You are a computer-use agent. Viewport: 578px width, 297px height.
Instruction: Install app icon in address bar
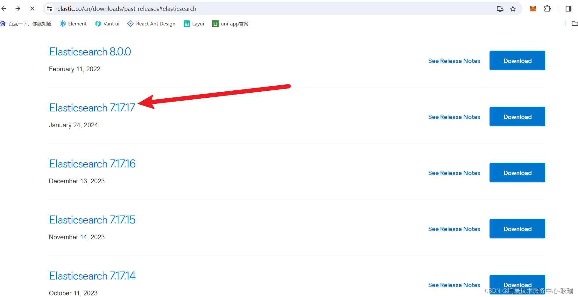coord(500,9)
